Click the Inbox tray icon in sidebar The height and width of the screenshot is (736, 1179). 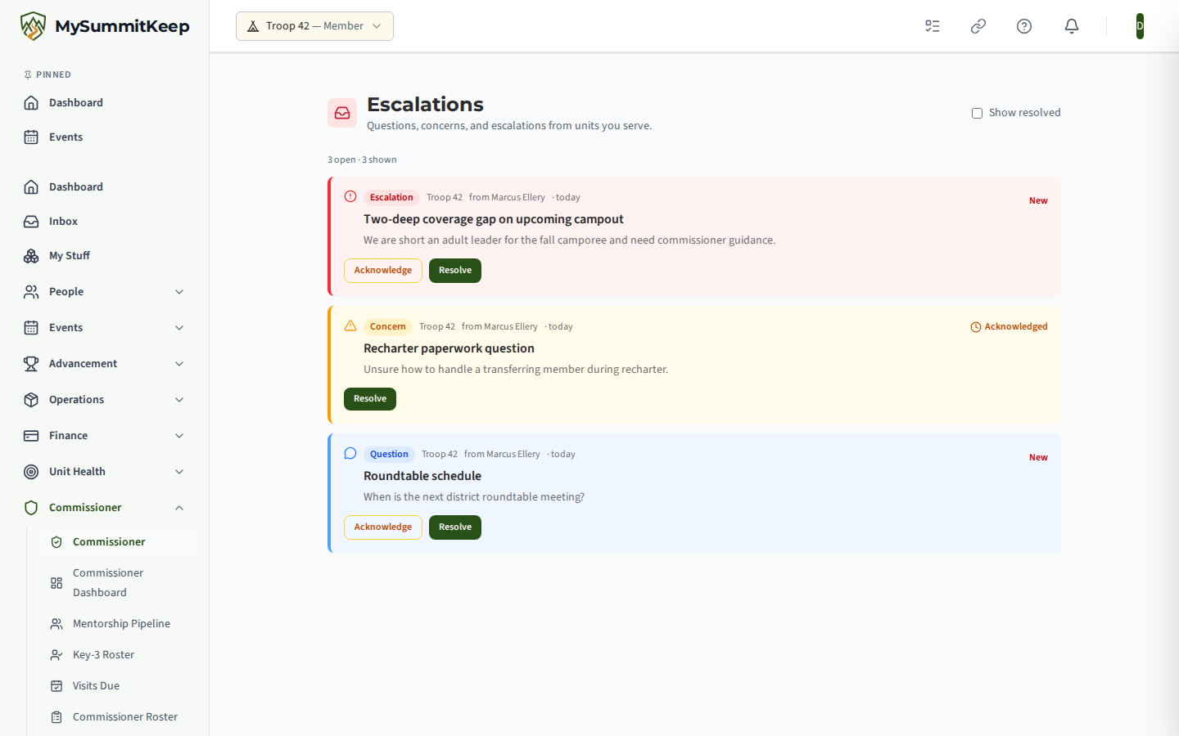click(31, 222)
